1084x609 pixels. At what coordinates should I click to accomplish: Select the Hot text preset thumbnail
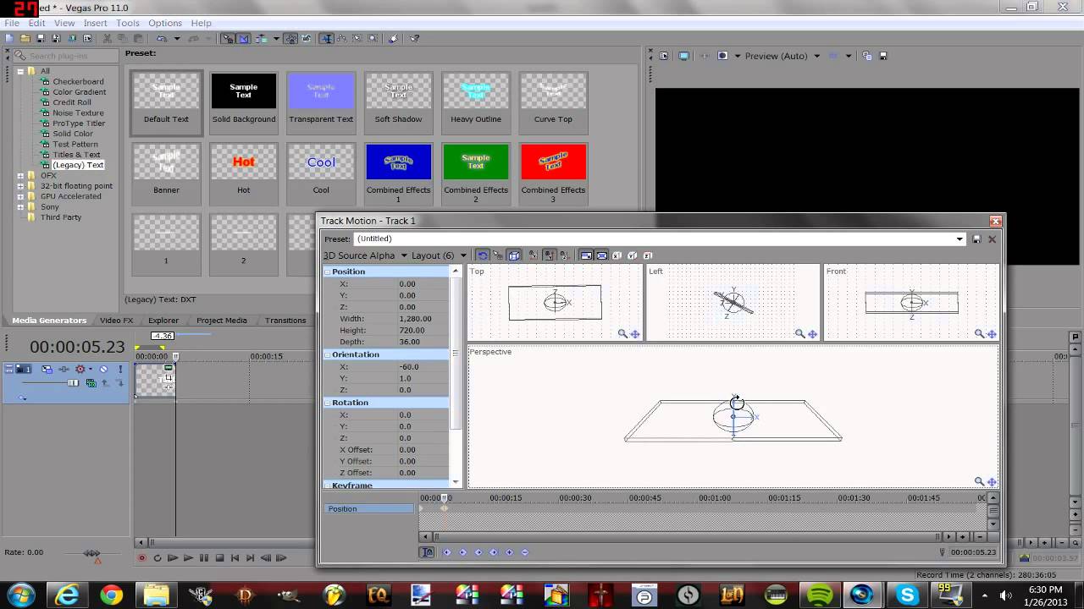coord(244,162)
